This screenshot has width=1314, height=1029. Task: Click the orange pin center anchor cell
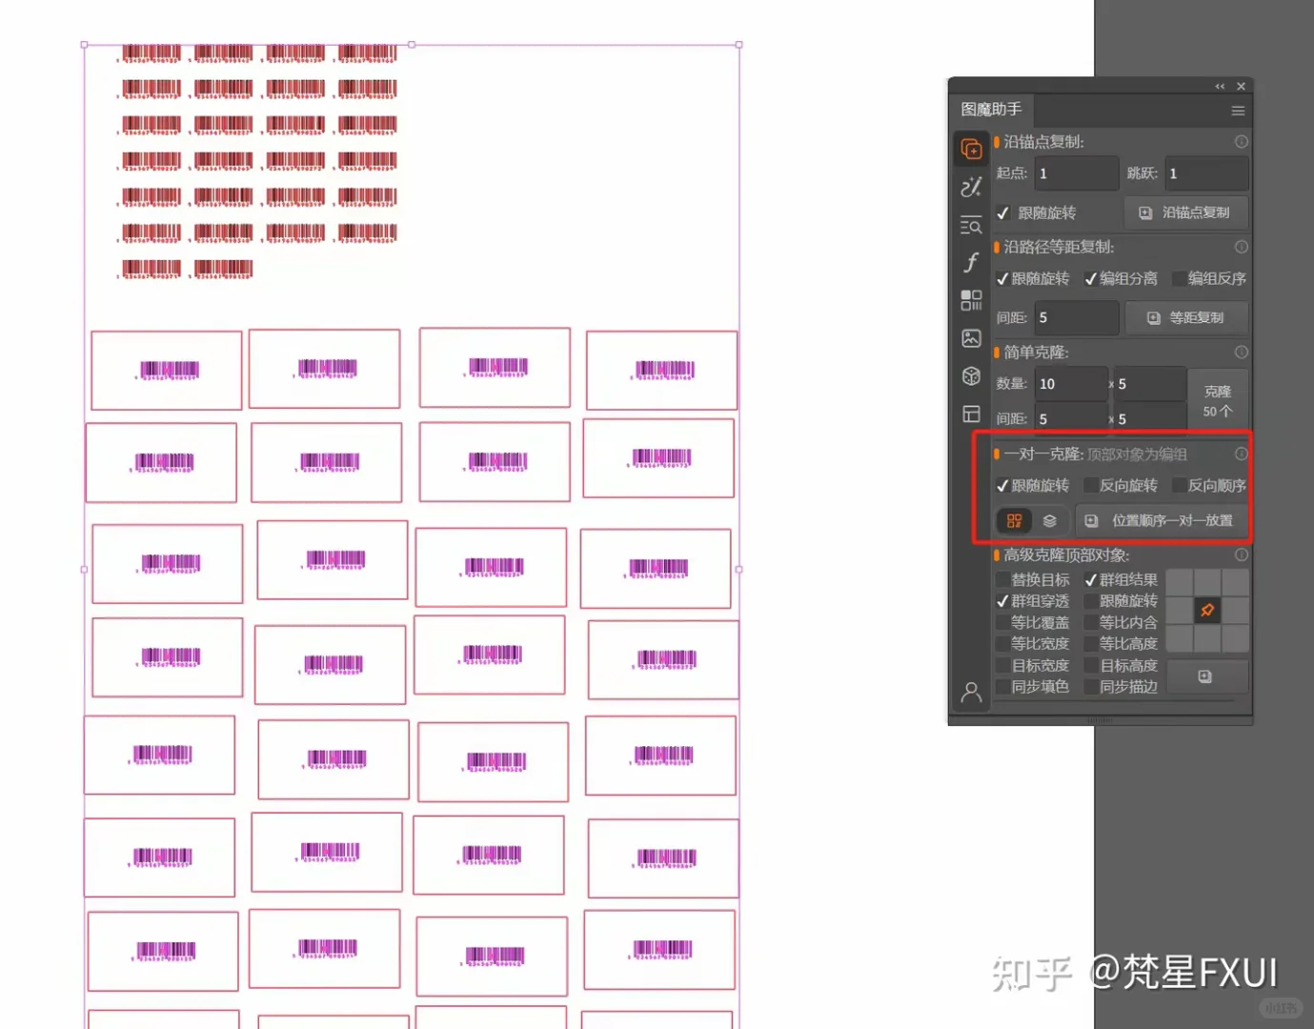click(x=1207, y=610)
